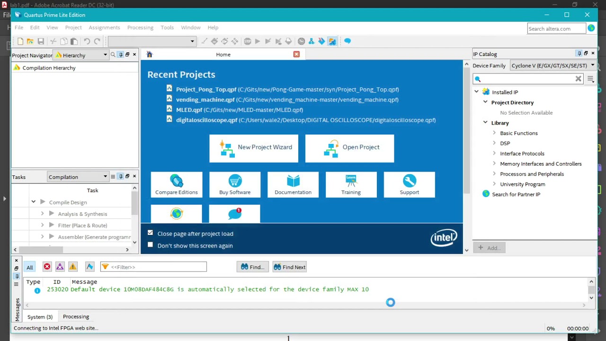Click the Find... button in Messages
This screenshot has width=606, height=341.
click(x=252, y=267)
